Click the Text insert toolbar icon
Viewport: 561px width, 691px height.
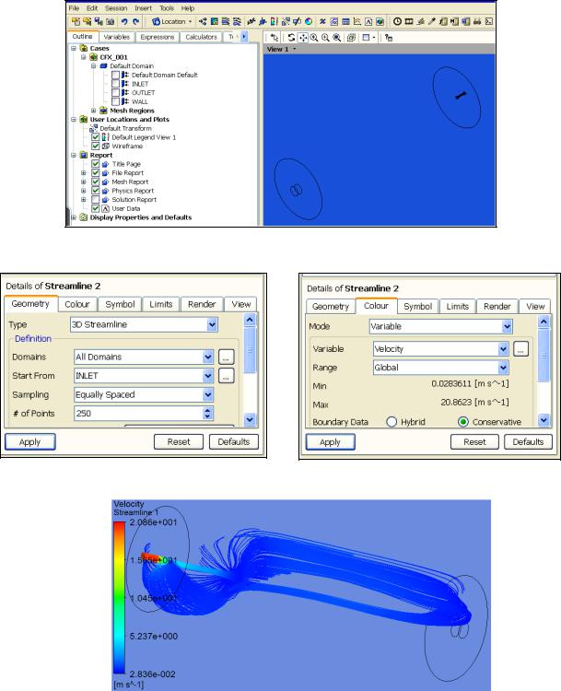coord(368,21)
